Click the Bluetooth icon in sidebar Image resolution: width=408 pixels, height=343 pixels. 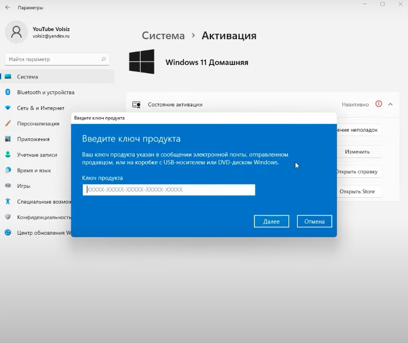point(8,92)
